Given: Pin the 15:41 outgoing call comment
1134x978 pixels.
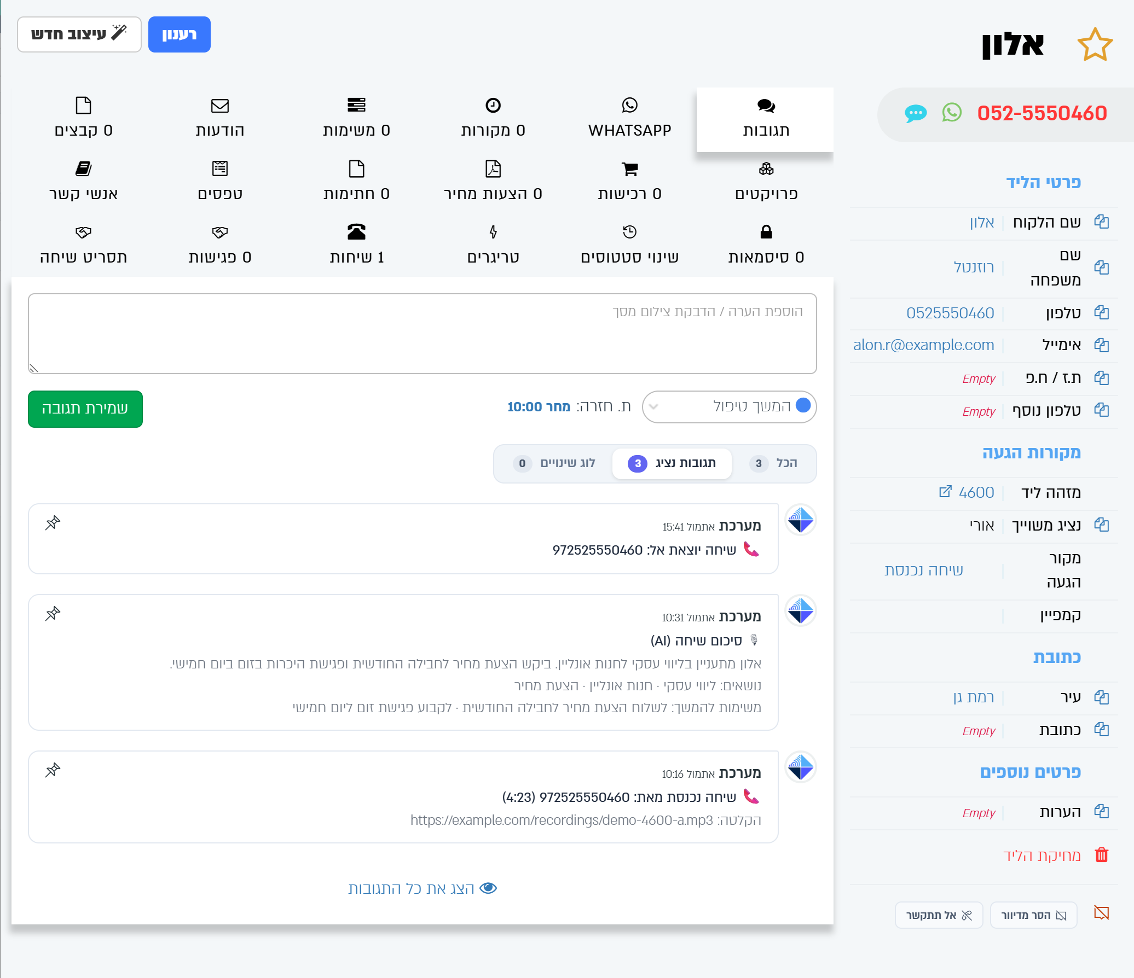Looking at the screenshot, I should (x=53, y=523).
